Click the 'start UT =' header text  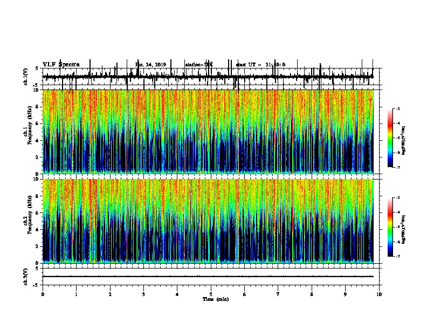pyautogui.click(x=249, y=65)
